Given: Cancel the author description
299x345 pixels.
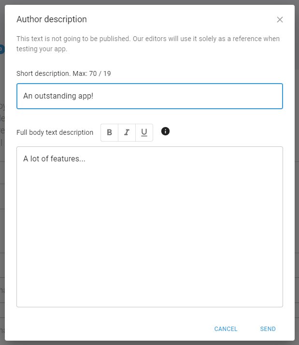Looking at the screenshot, I should (x=226, y=329).
